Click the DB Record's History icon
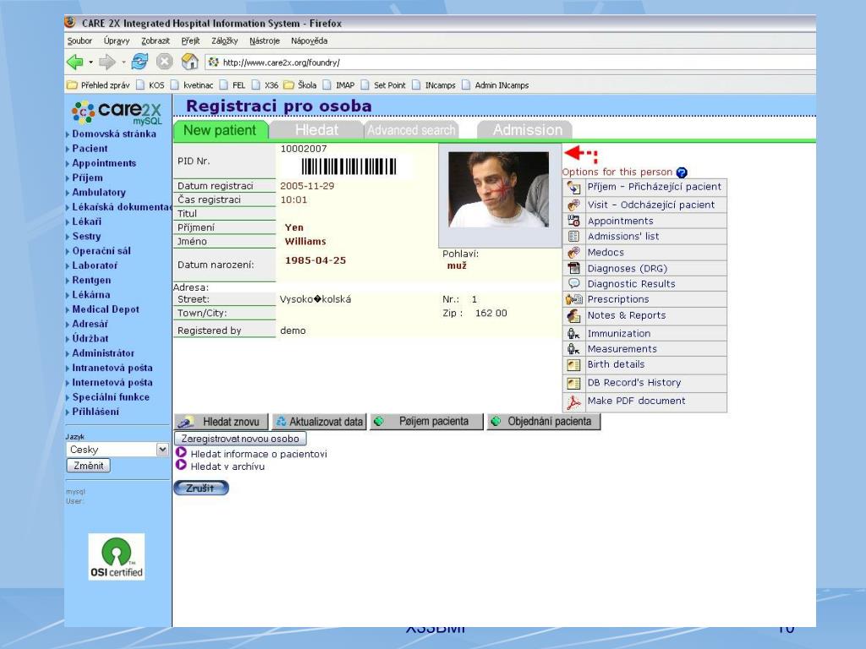The width and height of the screenshot is (866, 649). point(574,383)
